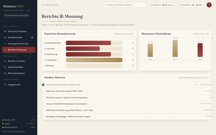The width and height of the screenshot is (216, 135).
Task: Click '12 E-Mails' Apollo status value
Action: pyautogui.click(x=31, y=124)
